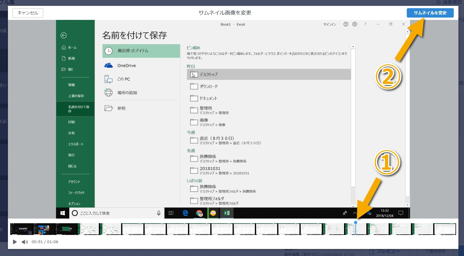Choose 開く in the Excel sidebar

[68, 69]
